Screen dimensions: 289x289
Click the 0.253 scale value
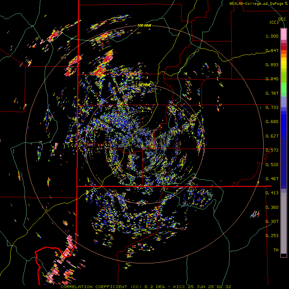pos(272,236)
